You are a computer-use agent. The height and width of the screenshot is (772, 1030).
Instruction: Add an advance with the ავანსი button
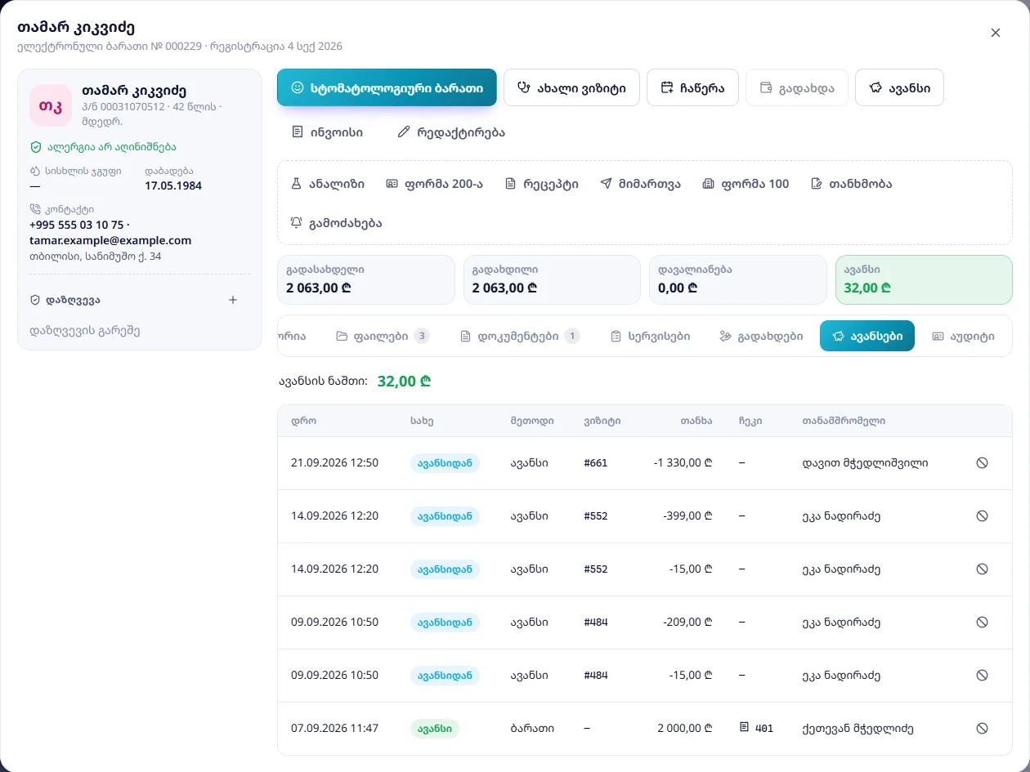click(899, 87)
